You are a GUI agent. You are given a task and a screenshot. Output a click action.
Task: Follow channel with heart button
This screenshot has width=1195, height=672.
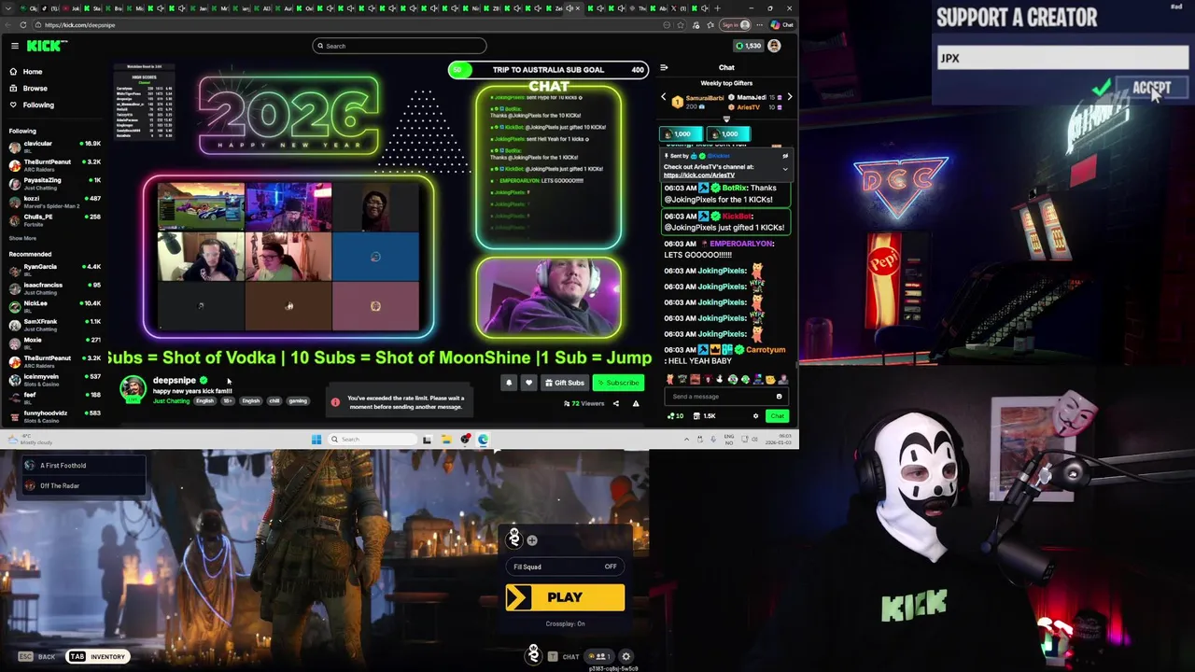[528, 383]
